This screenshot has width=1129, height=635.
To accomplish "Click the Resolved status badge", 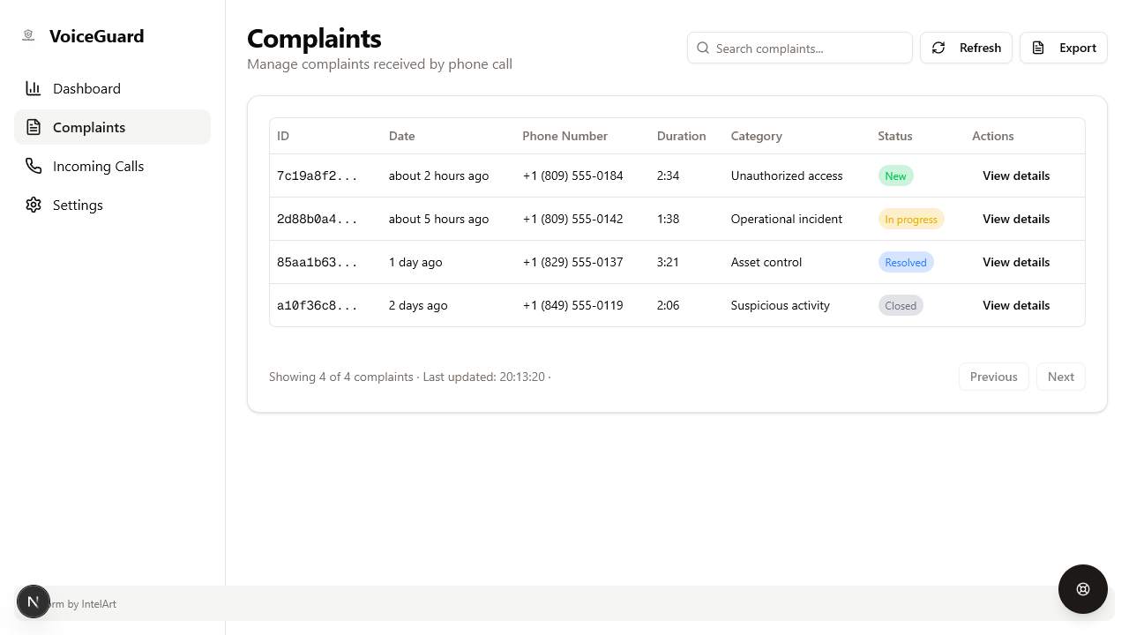I will coord(906,262).
